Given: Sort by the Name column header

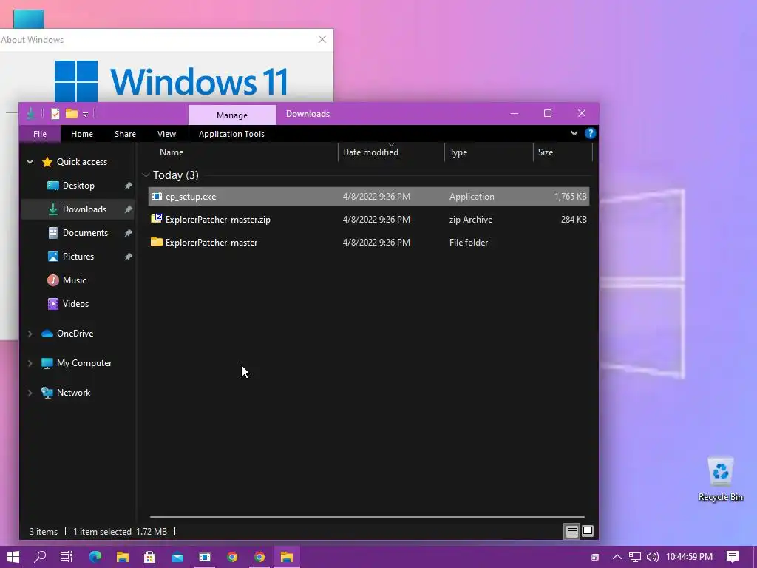Looking at the screenshot, I should [x=172, y=152].
